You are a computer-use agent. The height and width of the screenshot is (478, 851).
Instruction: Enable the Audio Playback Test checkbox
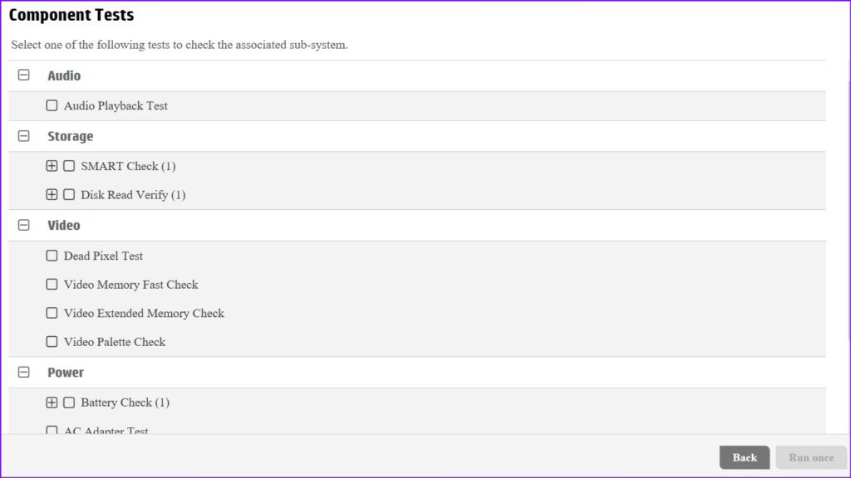tap(52, 105)
